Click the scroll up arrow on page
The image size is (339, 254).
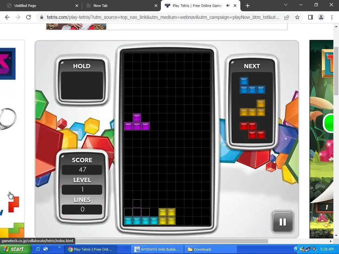click(x=336, y=26)
